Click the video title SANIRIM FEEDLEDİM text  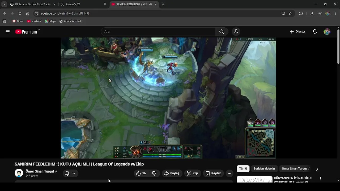[79, 164]
